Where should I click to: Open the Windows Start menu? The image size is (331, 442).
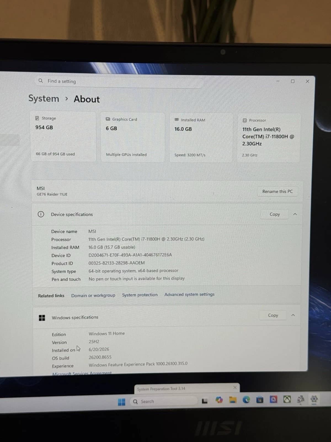122,402
